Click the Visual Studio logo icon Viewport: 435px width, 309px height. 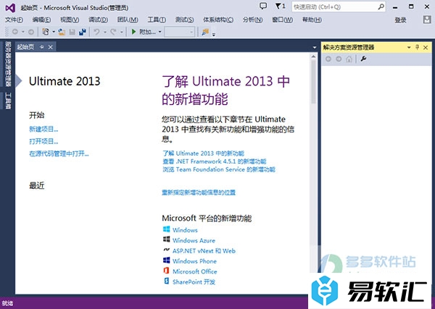(x=10, y=8)
